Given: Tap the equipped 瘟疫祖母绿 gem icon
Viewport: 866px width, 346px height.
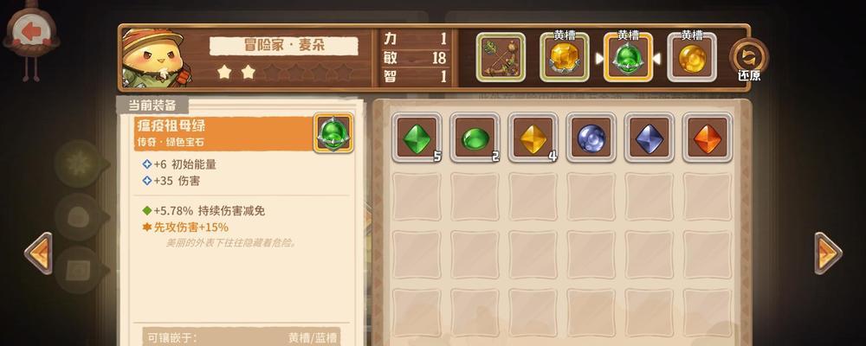Looking at the screenshot, I should click(333, 133).
